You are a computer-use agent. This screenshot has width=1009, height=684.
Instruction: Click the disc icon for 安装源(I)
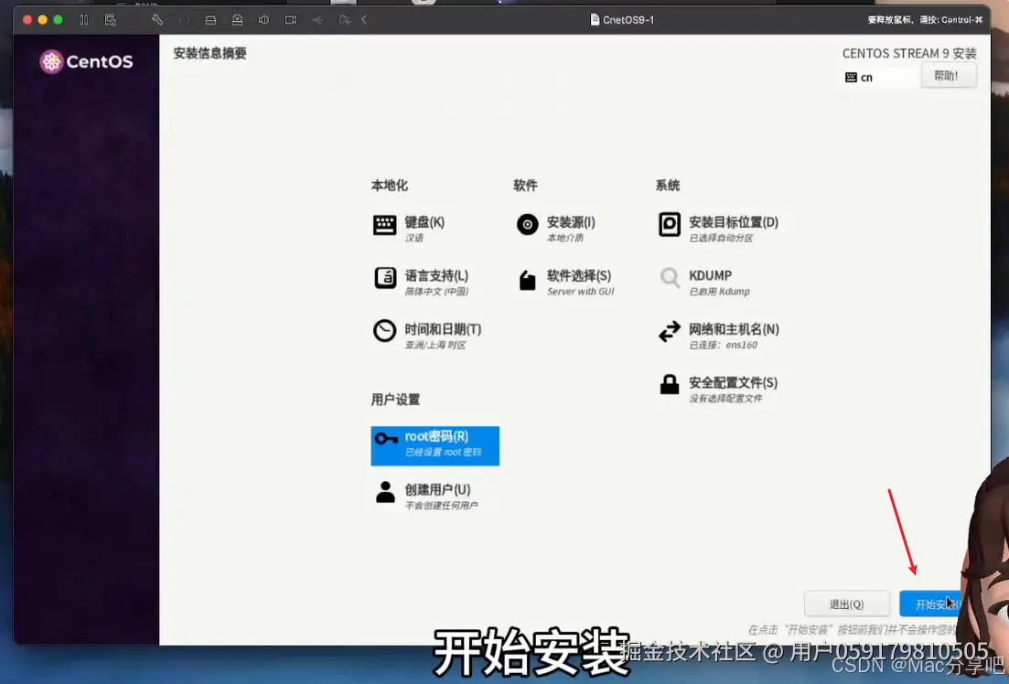click(527, 225)
